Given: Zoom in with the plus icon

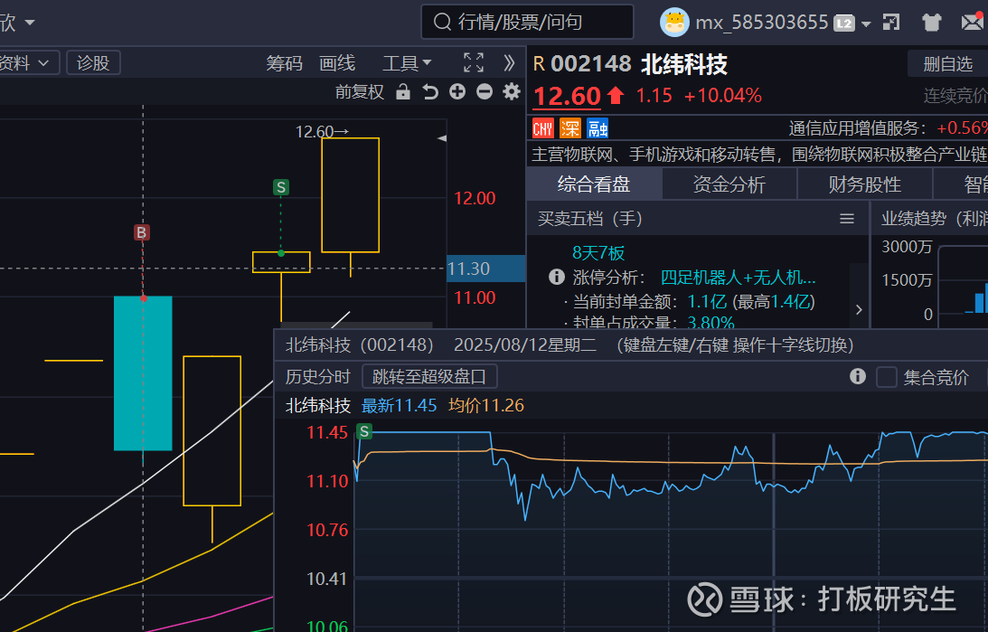Looking at the screenshot, I should point(457,92).
